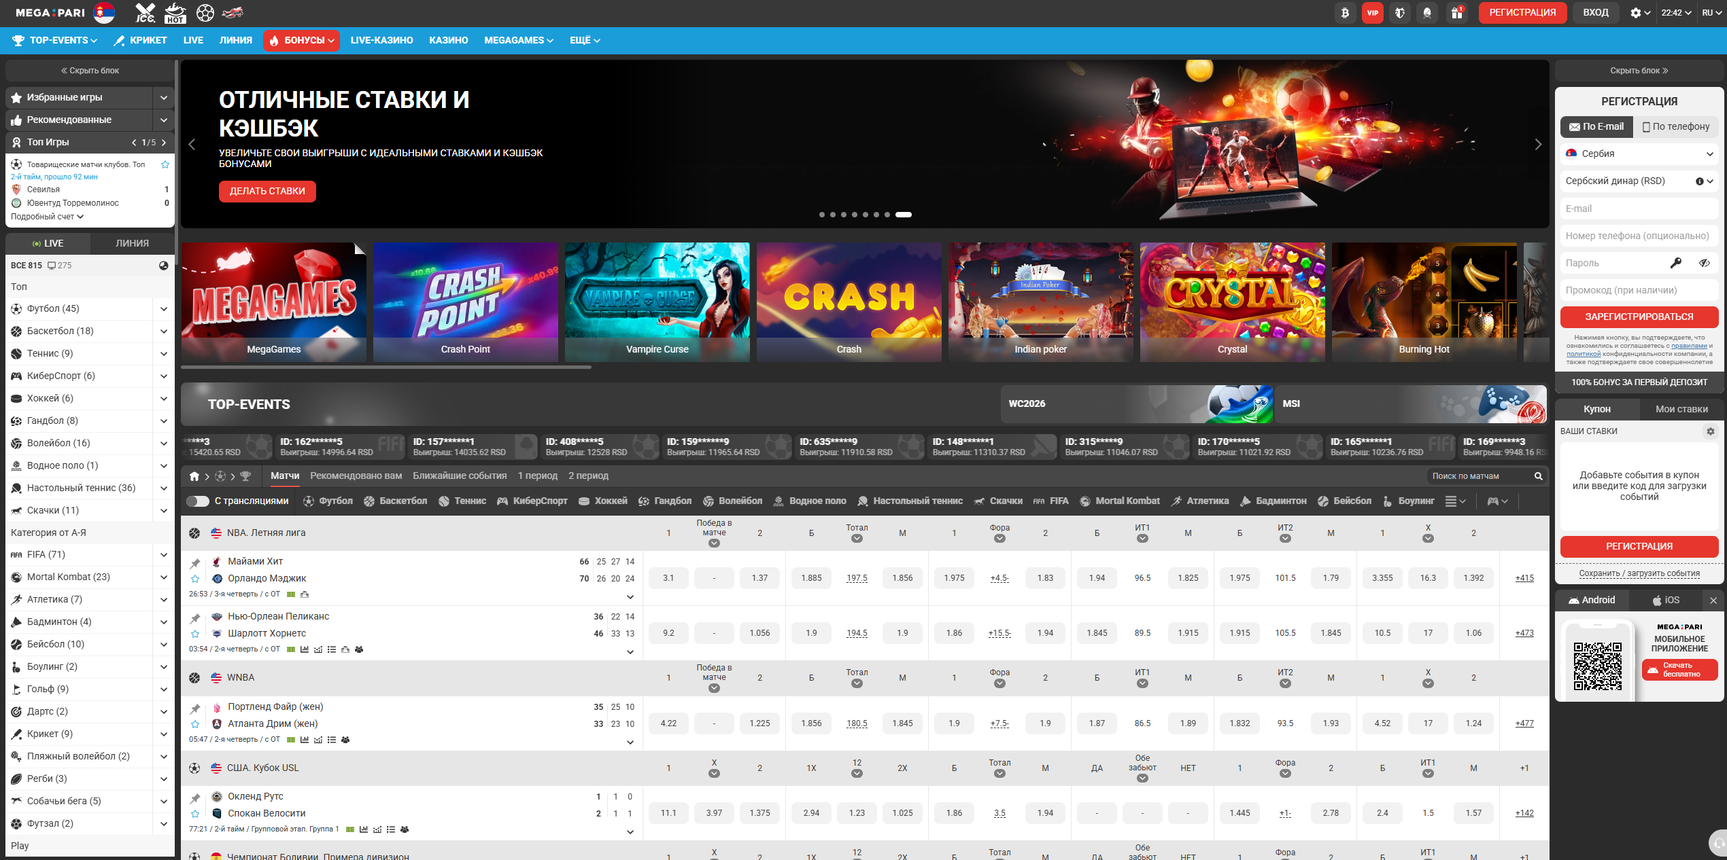Favorite the Портленд Файр match star

pyautogui.click(x=195, y=724)
